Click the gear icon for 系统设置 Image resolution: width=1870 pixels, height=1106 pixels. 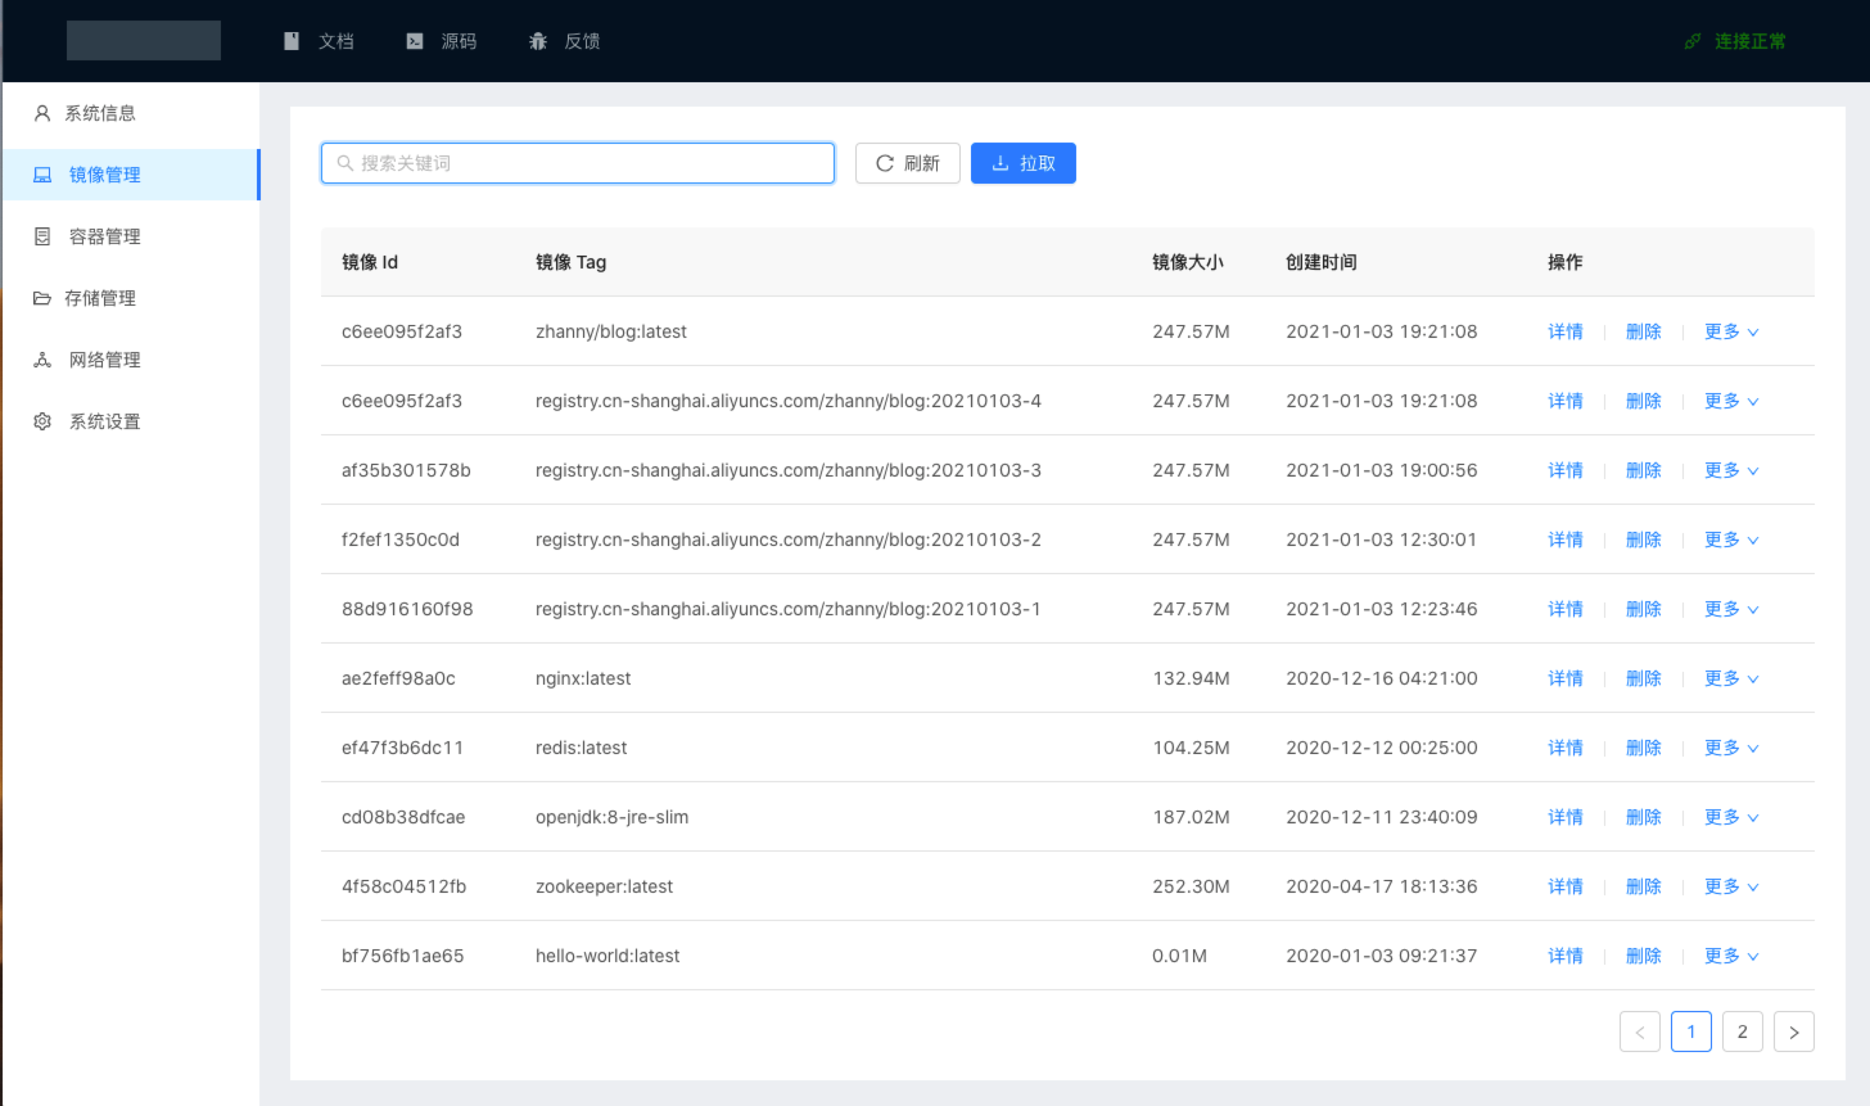(42, 422)
